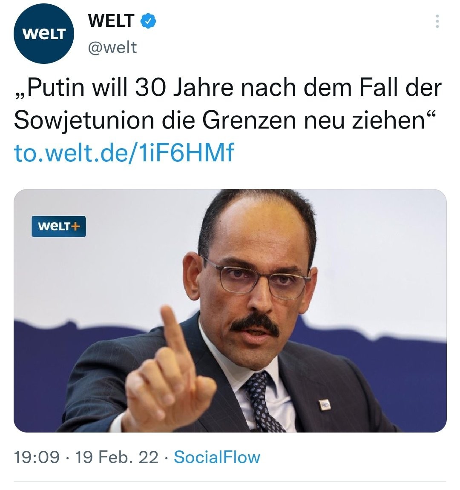Open the WELT round profile avatar

(44, 34)
